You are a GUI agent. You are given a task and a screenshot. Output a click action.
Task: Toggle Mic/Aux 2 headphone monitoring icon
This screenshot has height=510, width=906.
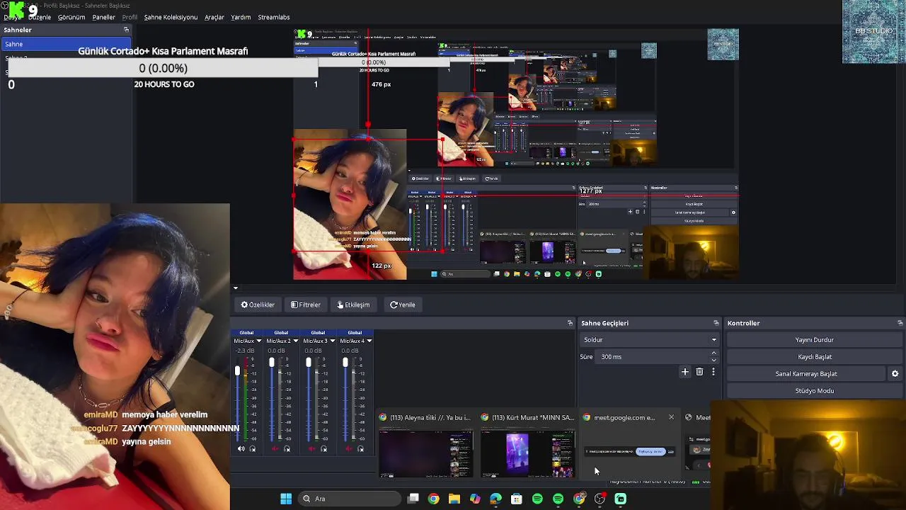pyautogui.click(x=287, y=448)
